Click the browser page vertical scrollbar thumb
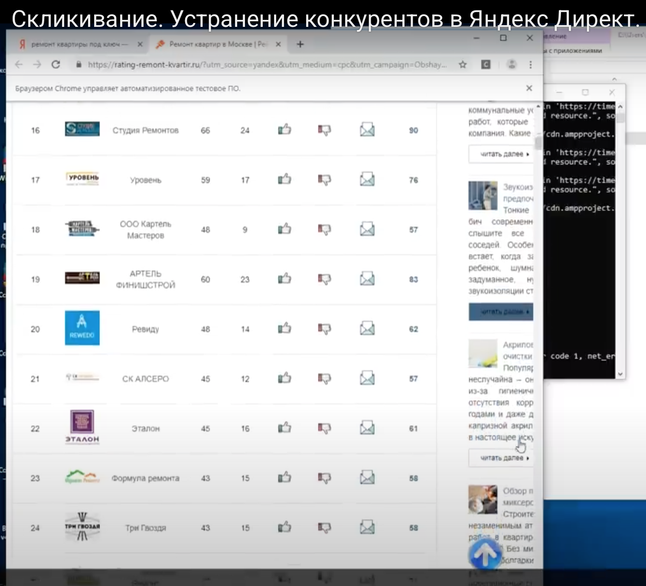This screenshot has height=586, width=646. (538, 142)
